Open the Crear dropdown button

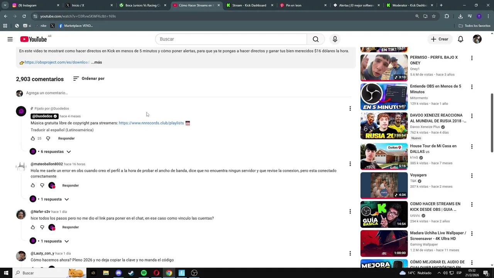point(440,39)
